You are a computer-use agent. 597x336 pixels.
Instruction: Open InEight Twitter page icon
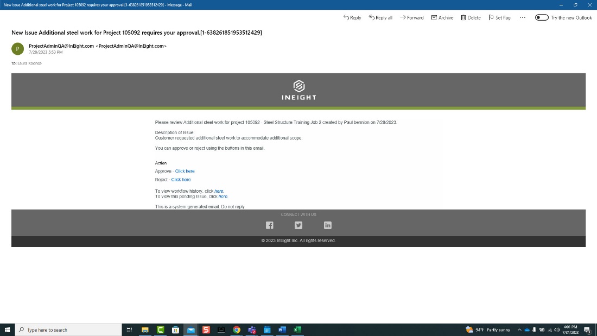(x=298, y=225)
